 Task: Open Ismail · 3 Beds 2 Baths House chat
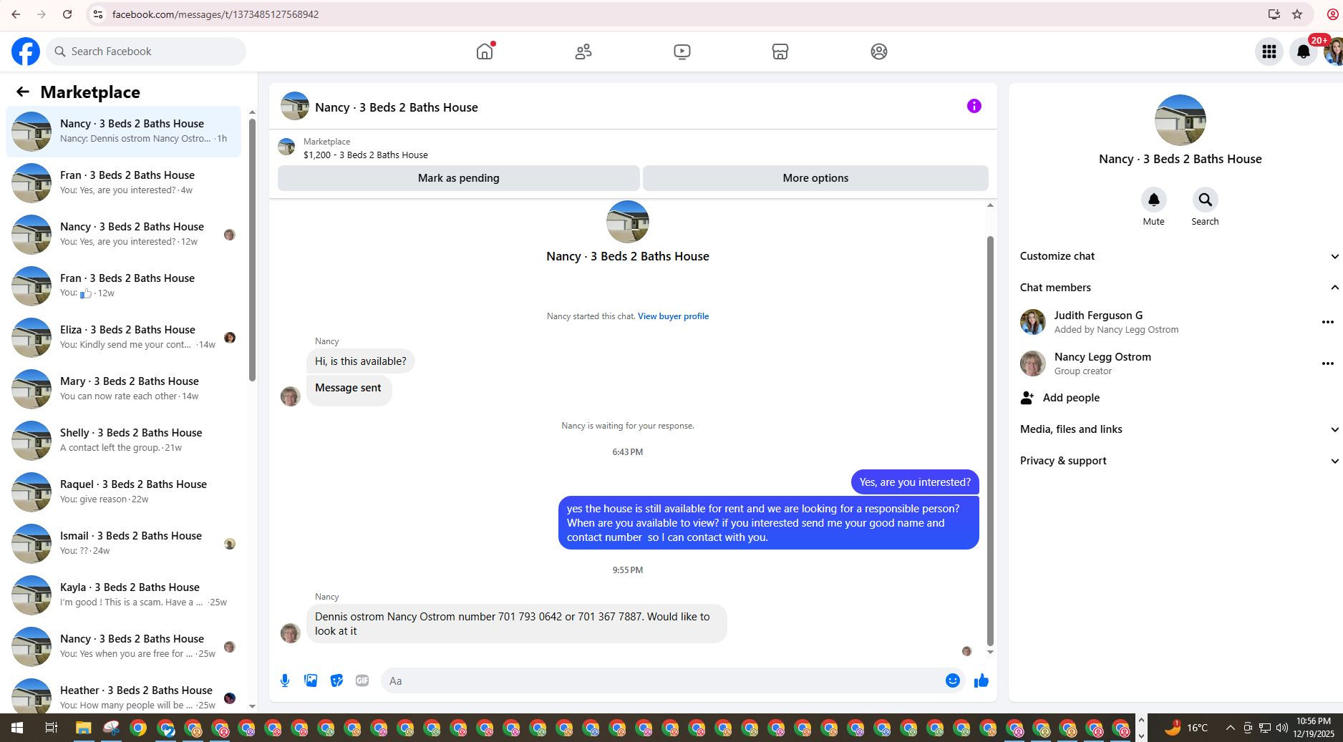123,543
